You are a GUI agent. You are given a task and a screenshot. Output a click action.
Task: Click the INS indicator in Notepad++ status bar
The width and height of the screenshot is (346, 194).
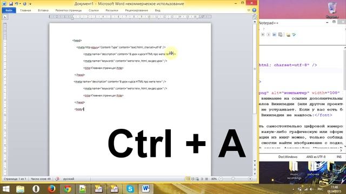[x=339, y=157]
